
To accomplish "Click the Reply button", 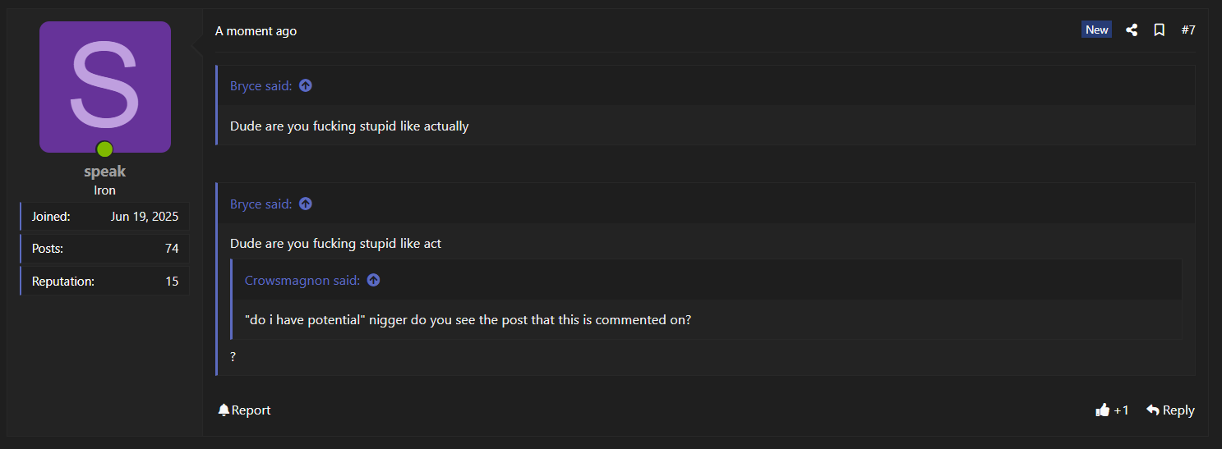I will (x=1170, y=410).
